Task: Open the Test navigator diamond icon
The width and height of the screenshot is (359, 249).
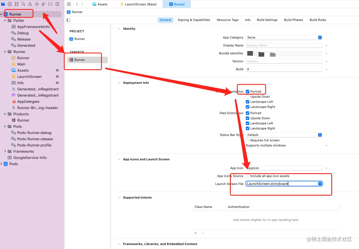Action: click(37, 4)
